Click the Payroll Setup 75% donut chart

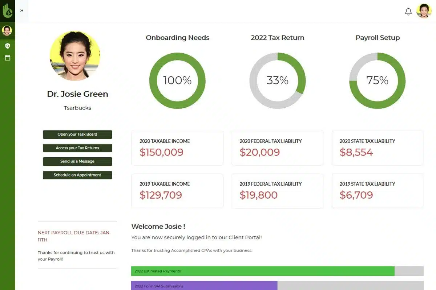[x=378, y=80]
